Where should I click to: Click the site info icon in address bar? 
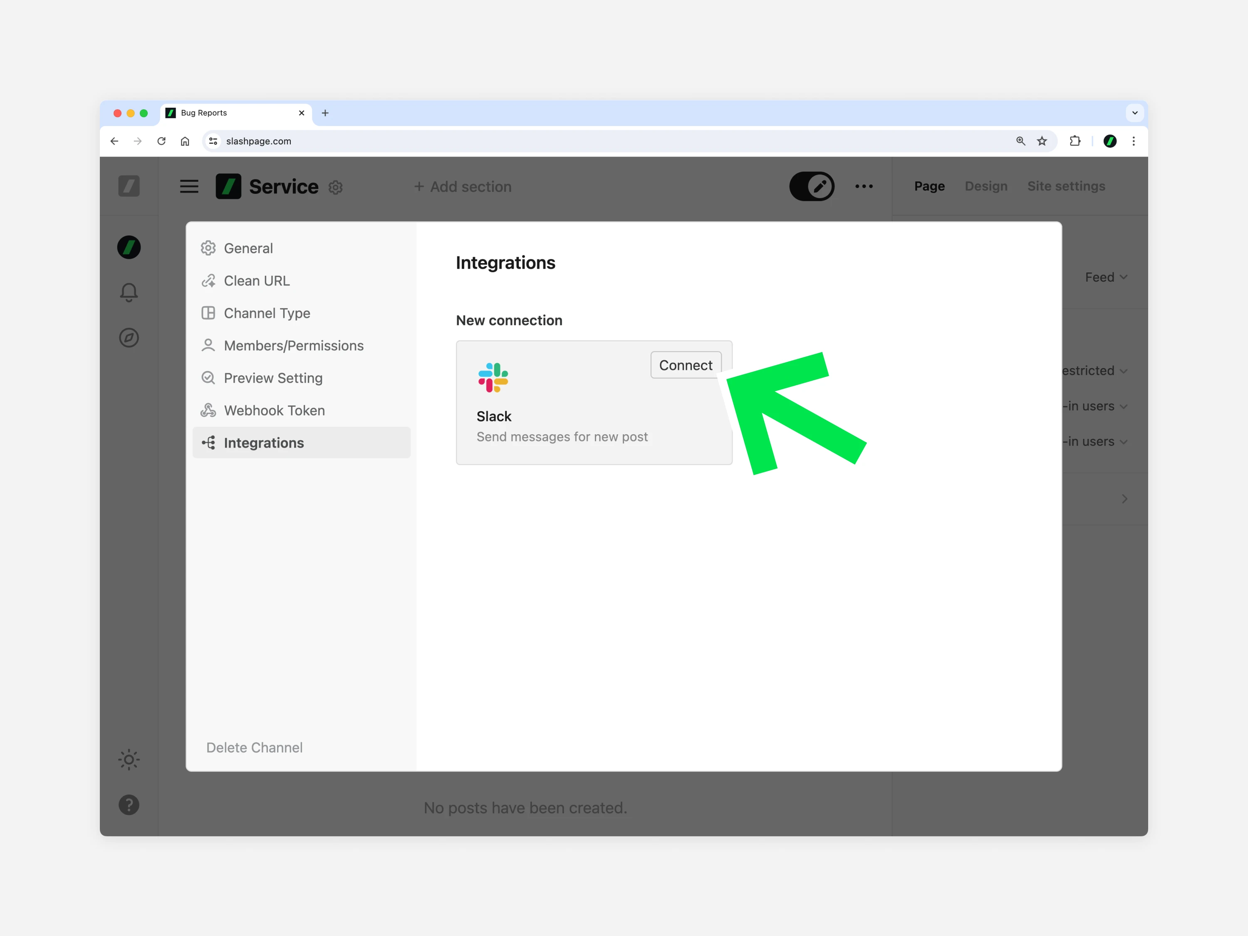213,141
